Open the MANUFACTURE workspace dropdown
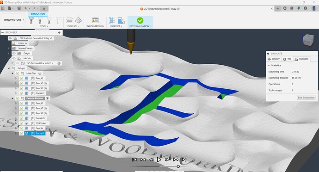The width and height of the screenshot is (319, 172). 13,20
